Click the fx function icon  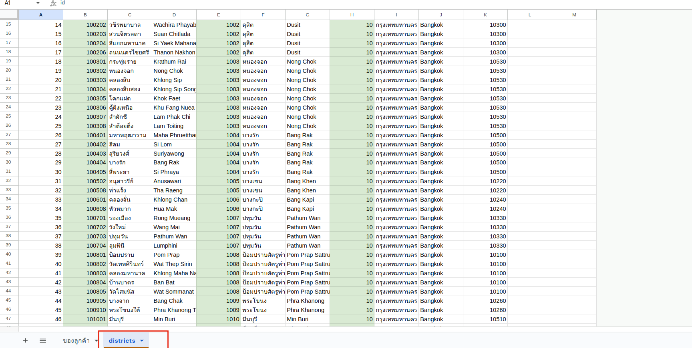[x=53, y=3]
